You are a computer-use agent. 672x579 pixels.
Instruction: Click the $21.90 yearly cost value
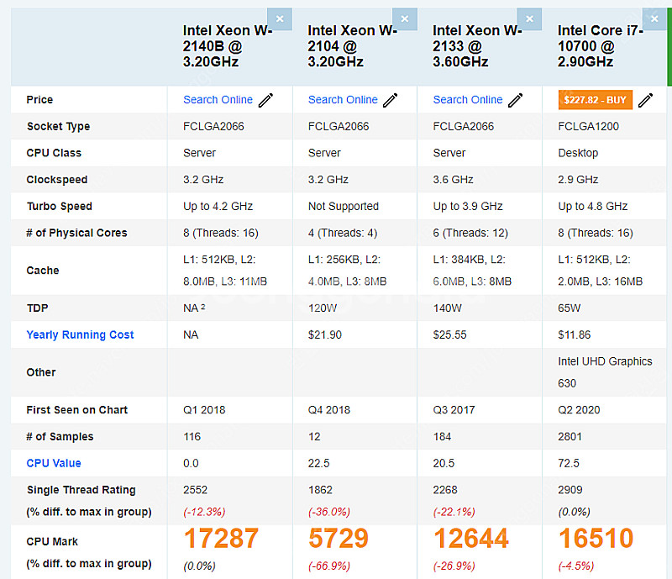pos(325,335)
